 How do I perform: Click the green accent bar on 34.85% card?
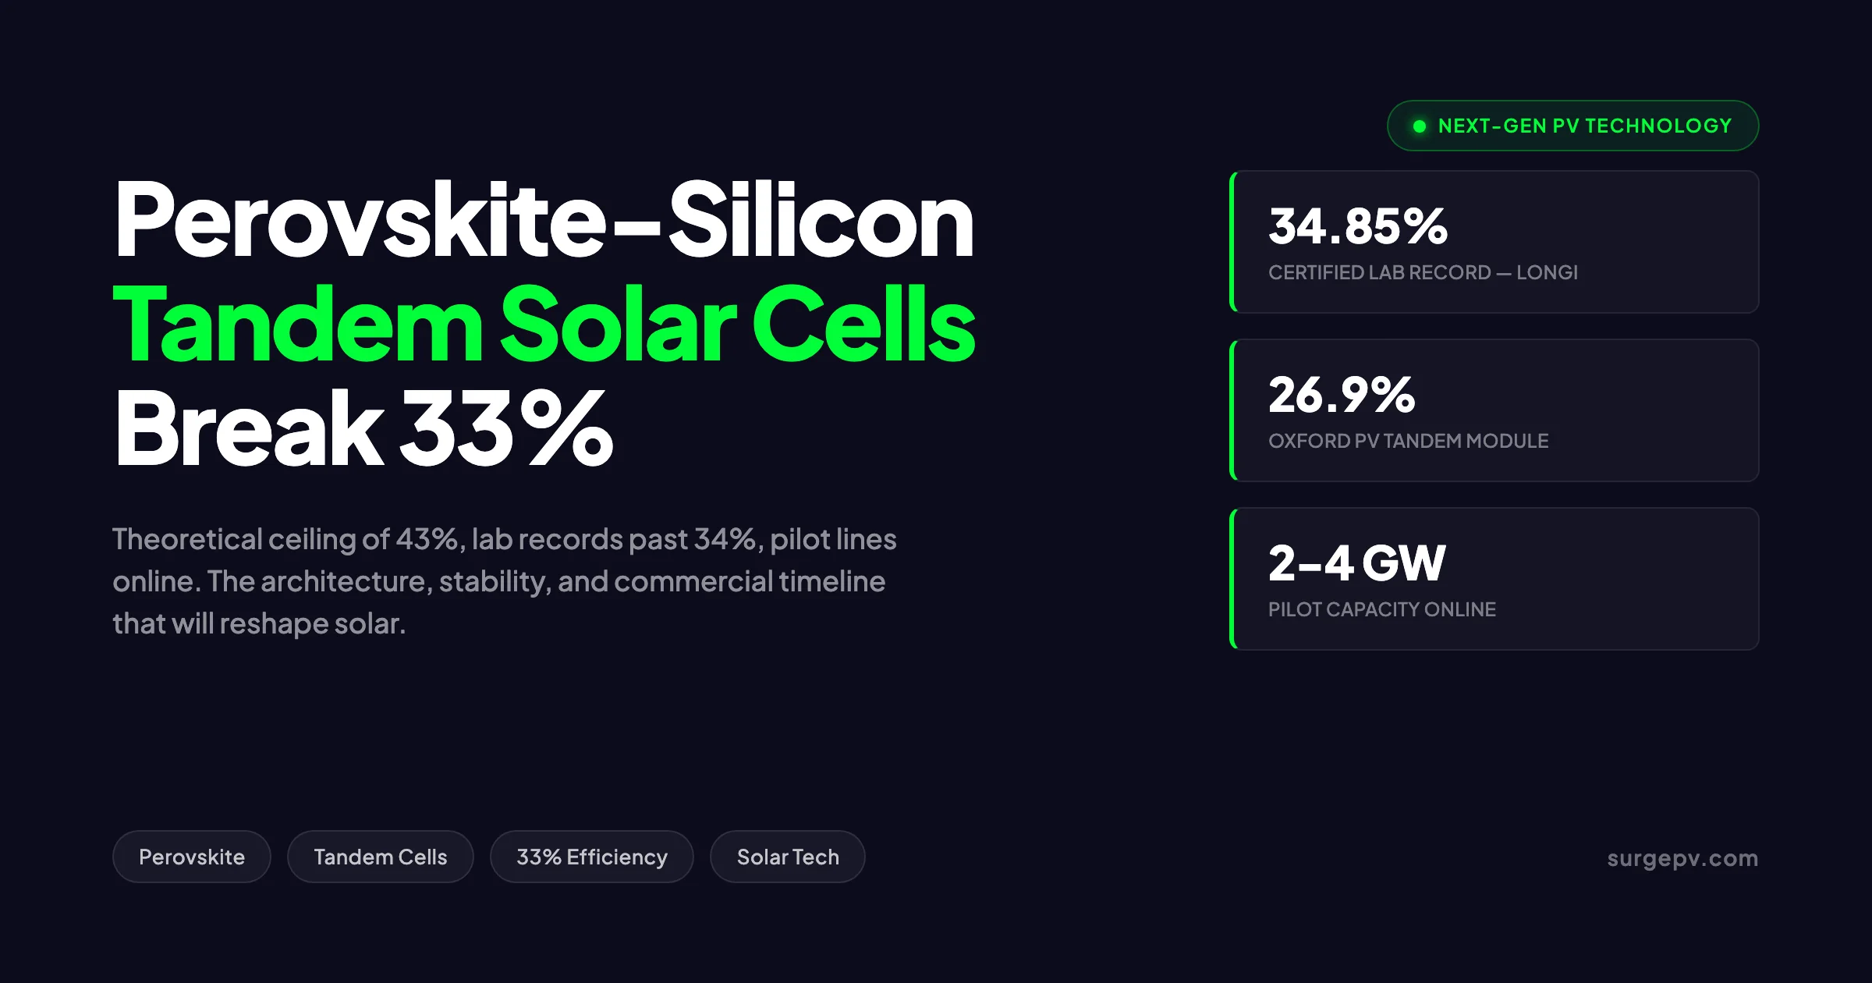click(x=1233, y=242)
